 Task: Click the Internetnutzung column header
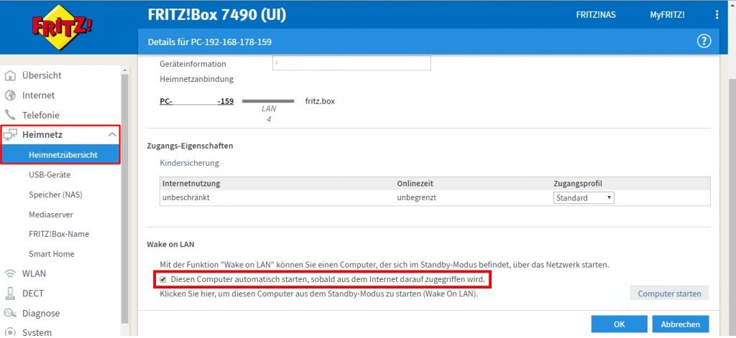pyautogui.click(x=191, y=183)
